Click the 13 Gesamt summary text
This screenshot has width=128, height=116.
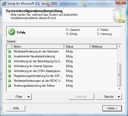point(73,30)
